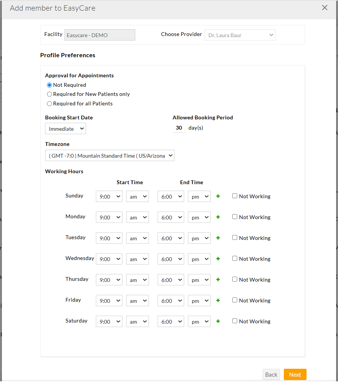Click Friday's green add-hours icon
The width and height of the screenshot is (338, 382).
point(218,300)
